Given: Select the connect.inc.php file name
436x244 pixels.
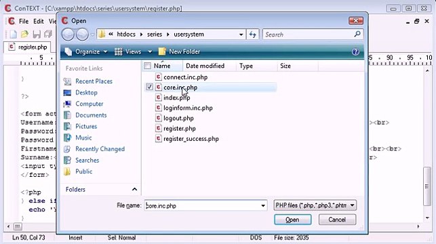Looking at the screenshot, I should coord(186,77).
